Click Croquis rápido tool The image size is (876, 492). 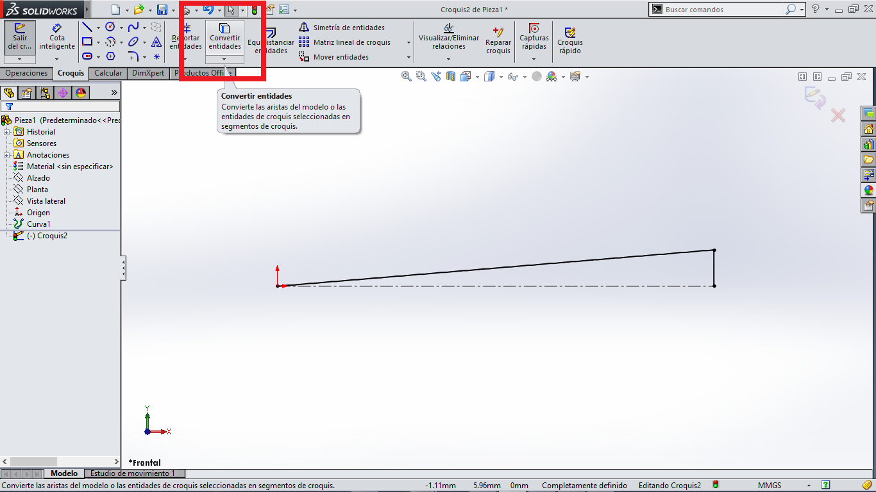570,40
